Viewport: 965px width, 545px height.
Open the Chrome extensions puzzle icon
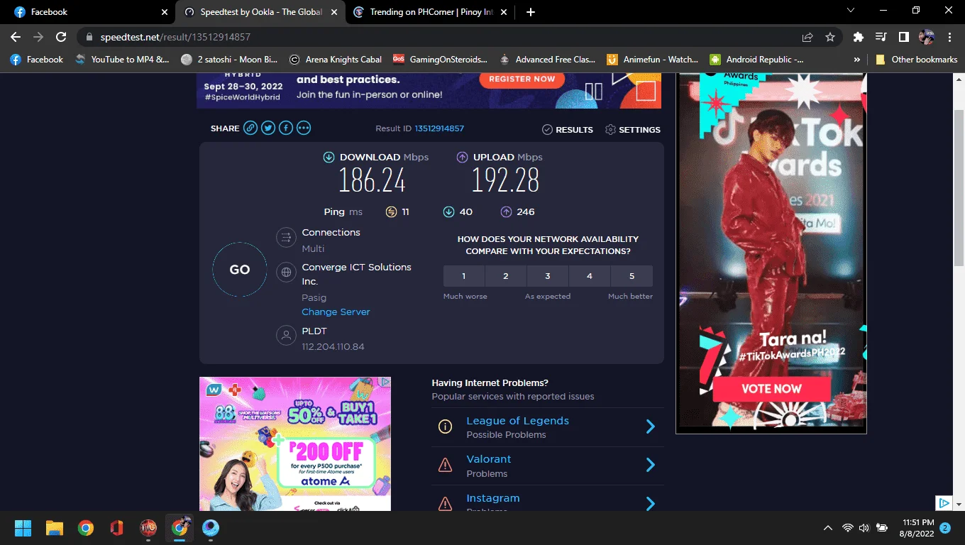[x=859, y=37]
